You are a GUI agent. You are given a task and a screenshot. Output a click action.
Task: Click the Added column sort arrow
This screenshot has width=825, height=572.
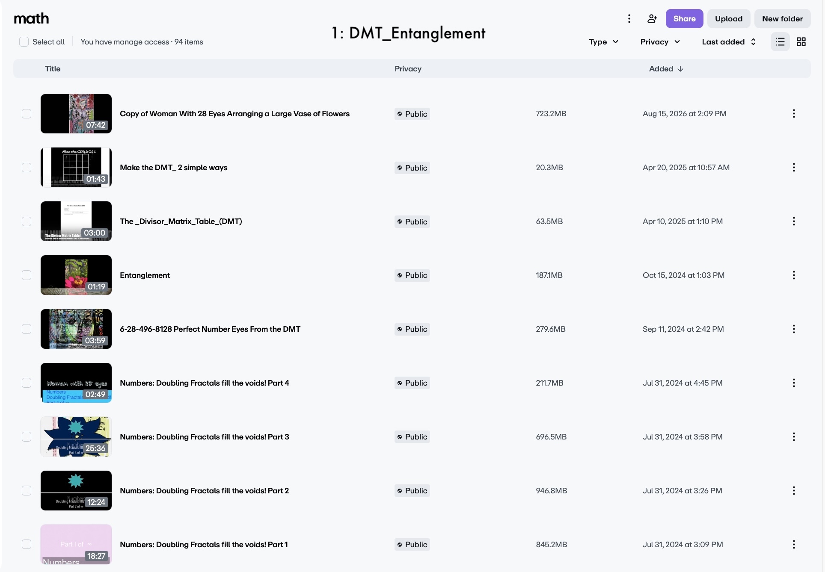680,69
